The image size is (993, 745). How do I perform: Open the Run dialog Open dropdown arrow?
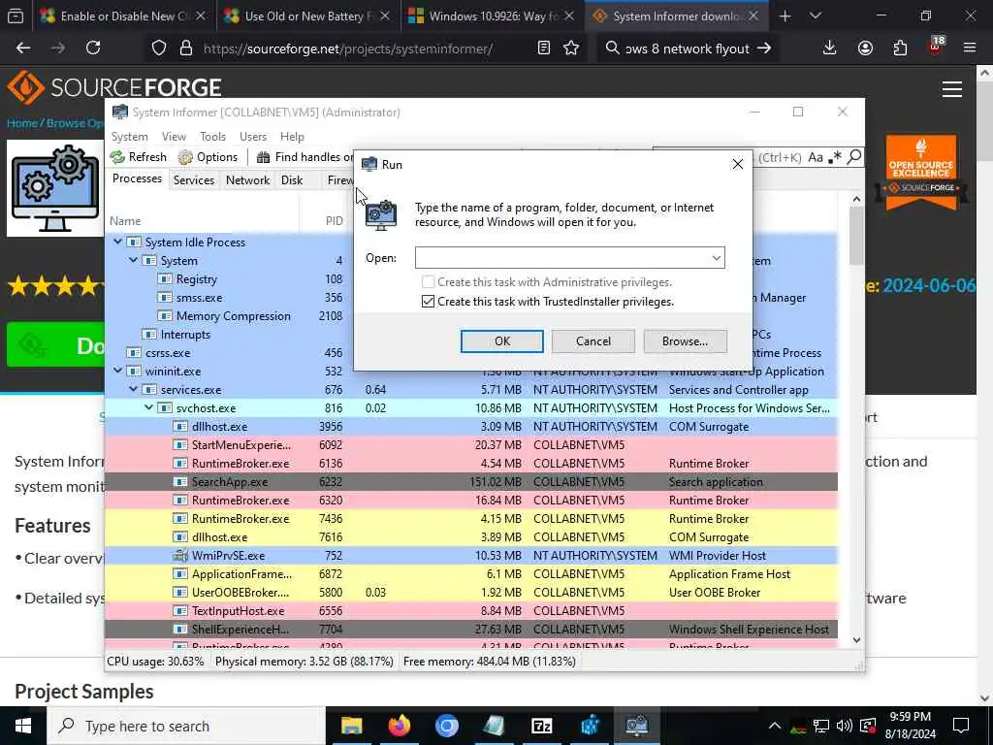point(717,258)
